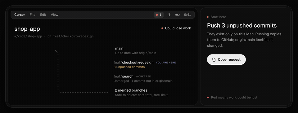Click the 9:41 clock
Image resolution: width=298 pixels, height=113 pixels.
click(x=187, y=15)
